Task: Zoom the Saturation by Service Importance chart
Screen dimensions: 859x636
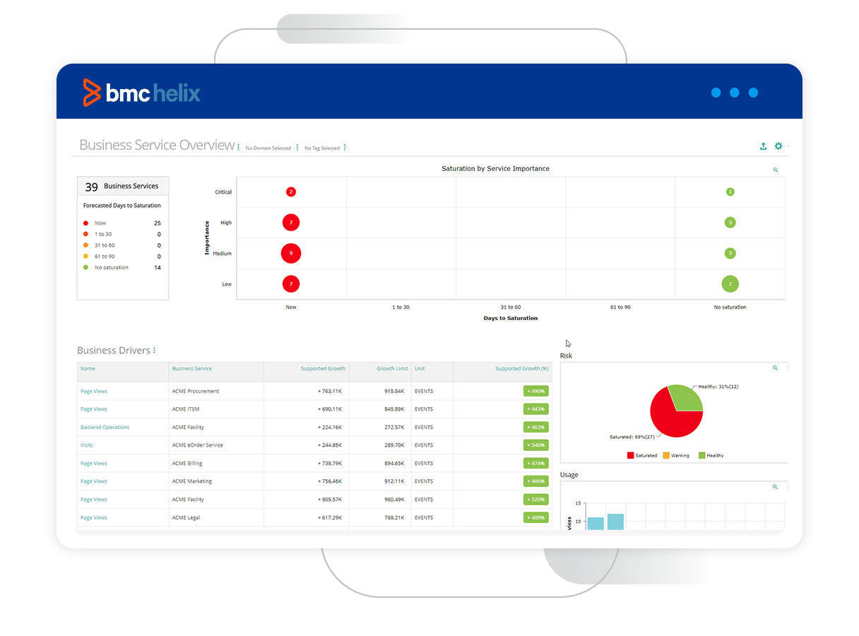Action: coord(775,170)
